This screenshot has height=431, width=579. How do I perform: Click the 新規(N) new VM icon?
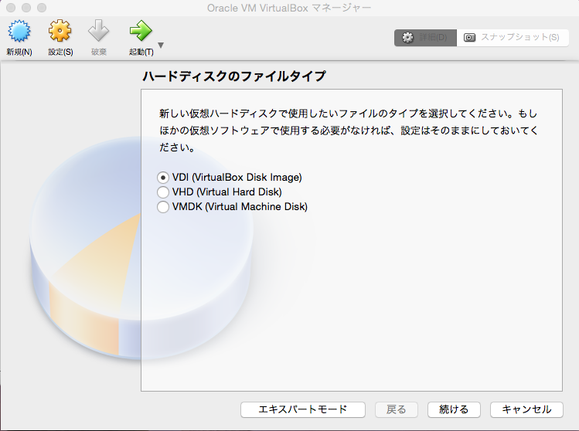point(19,31)
